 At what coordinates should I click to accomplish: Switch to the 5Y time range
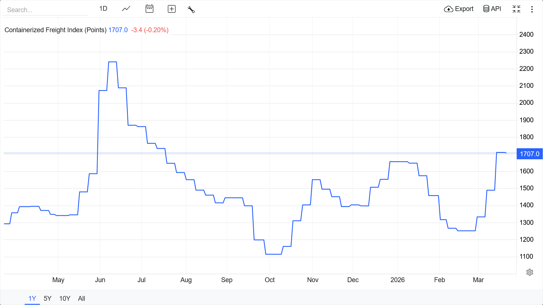48,299
